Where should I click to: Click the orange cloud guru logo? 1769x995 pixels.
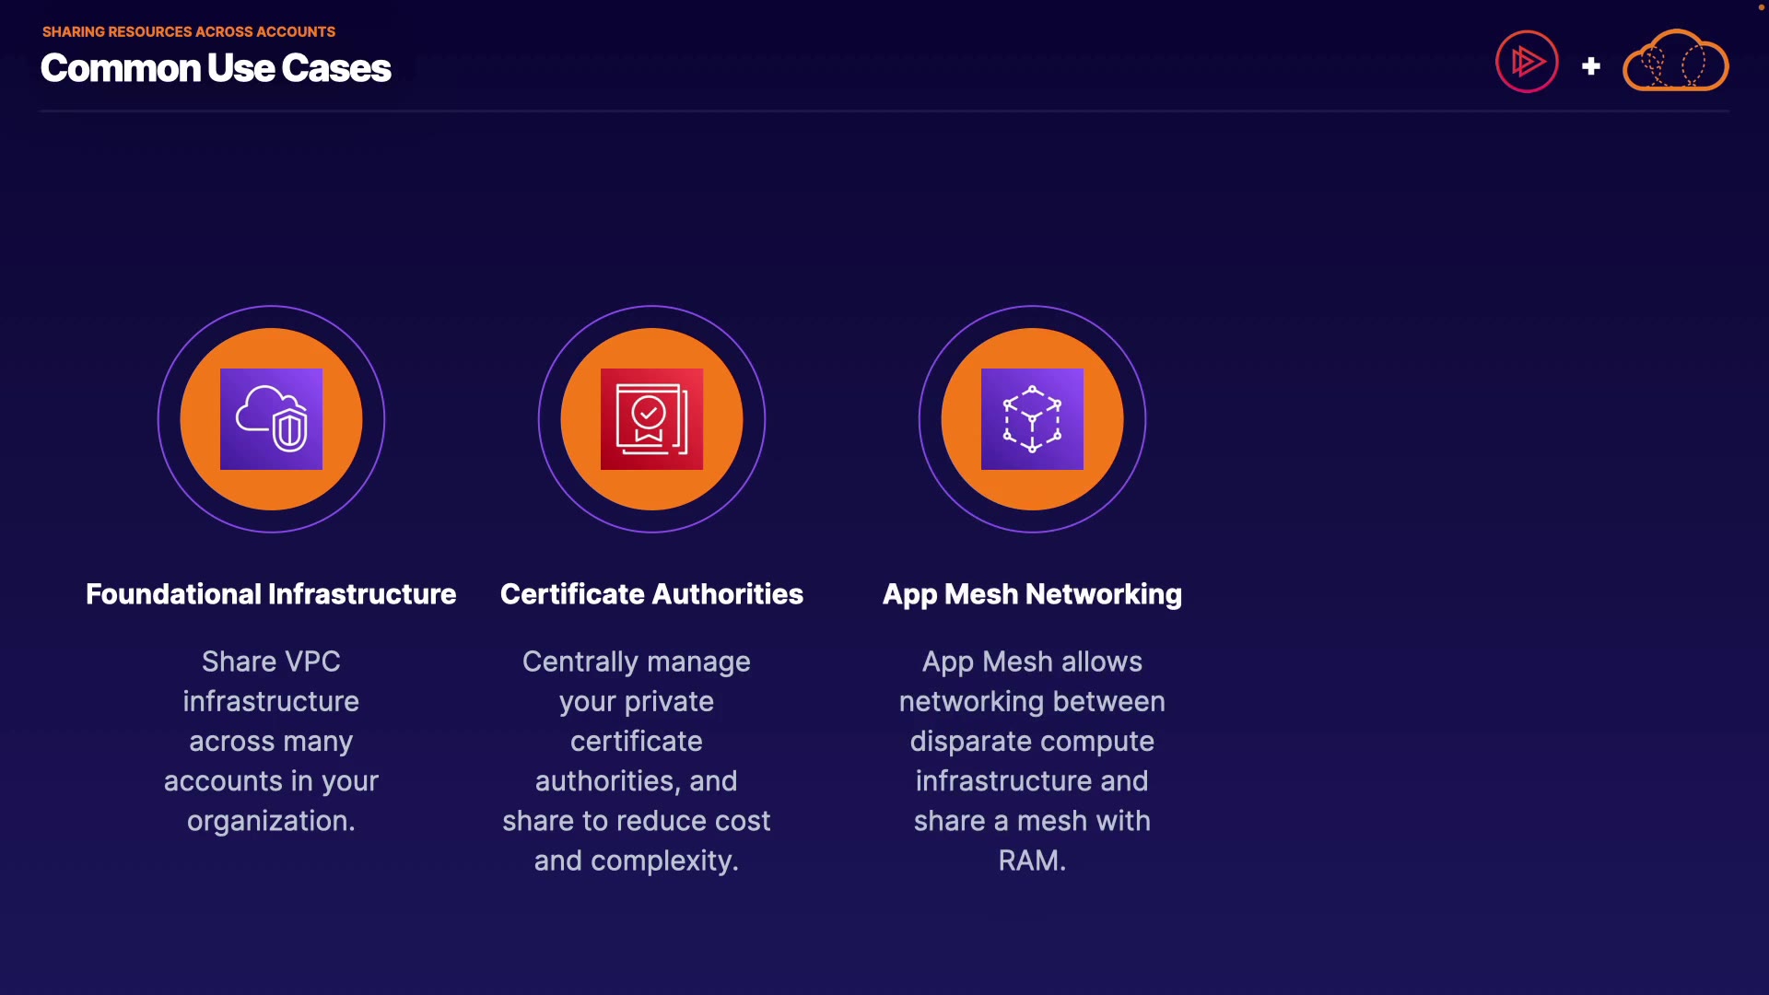click(1675, 62)
